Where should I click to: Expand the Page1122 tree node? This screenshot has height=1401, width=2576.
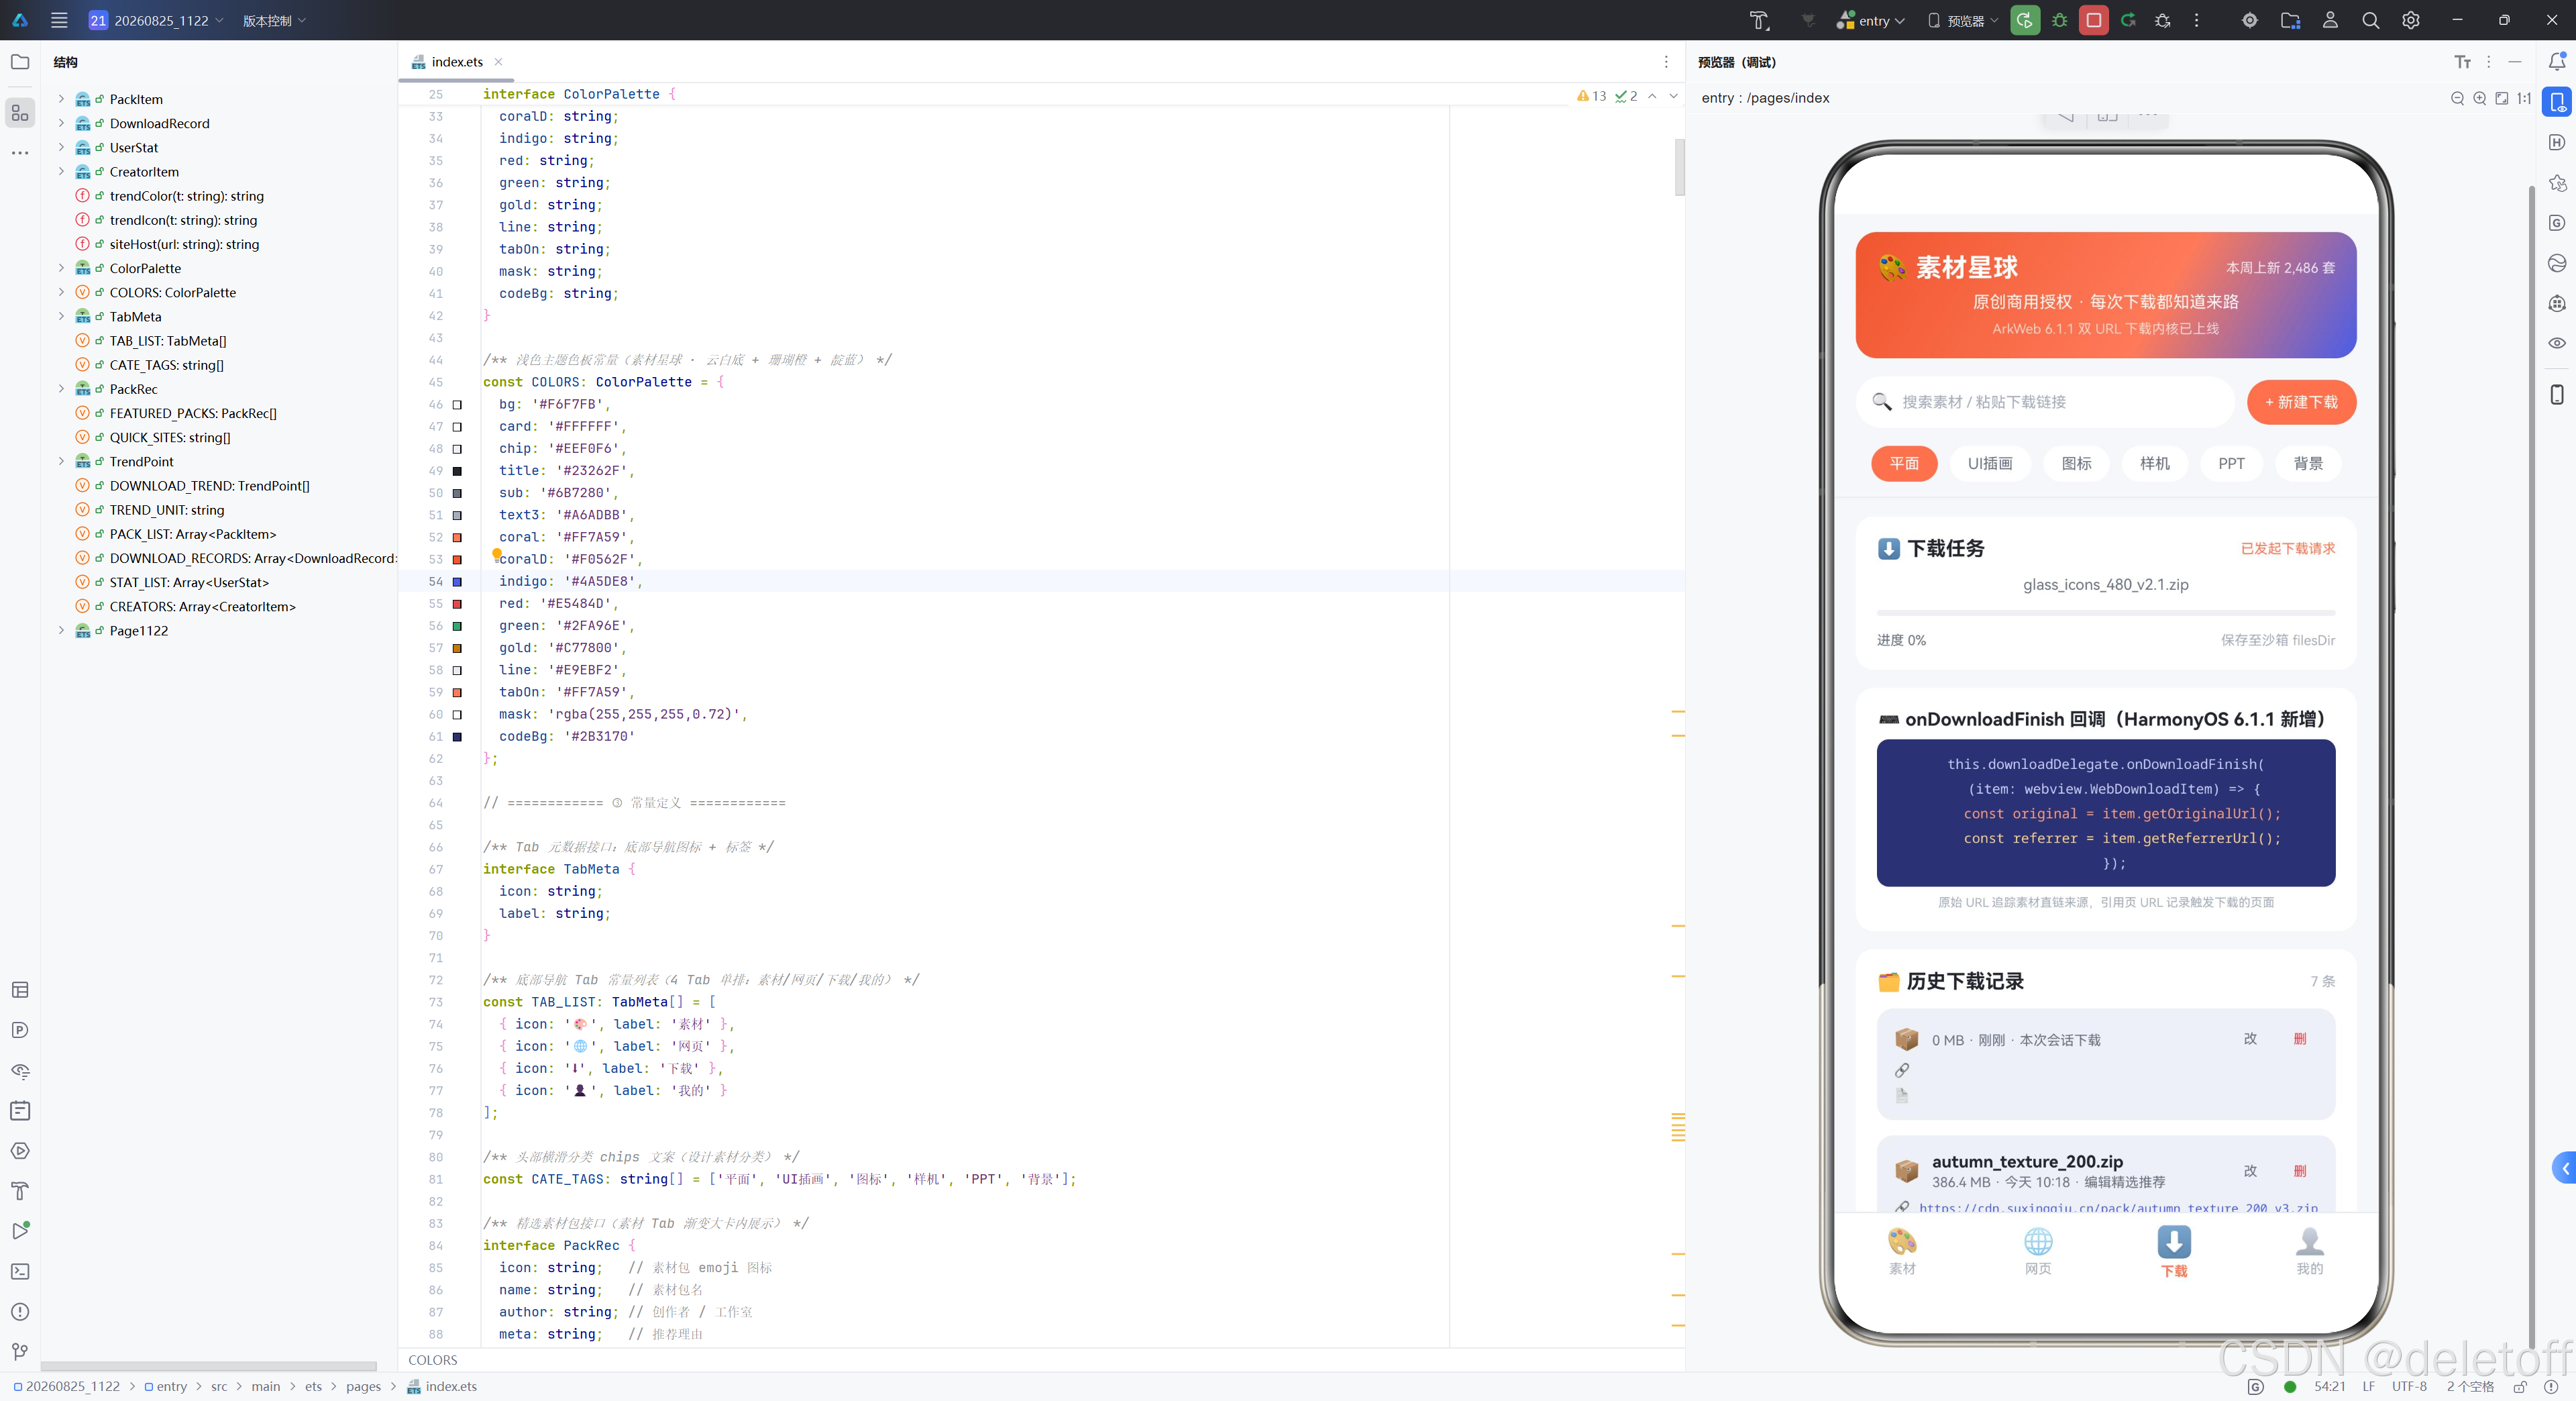[61, 630]
